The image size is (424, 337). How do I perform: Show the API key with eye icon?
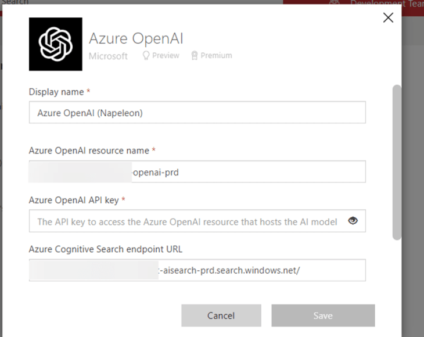(x=353, y=221)
